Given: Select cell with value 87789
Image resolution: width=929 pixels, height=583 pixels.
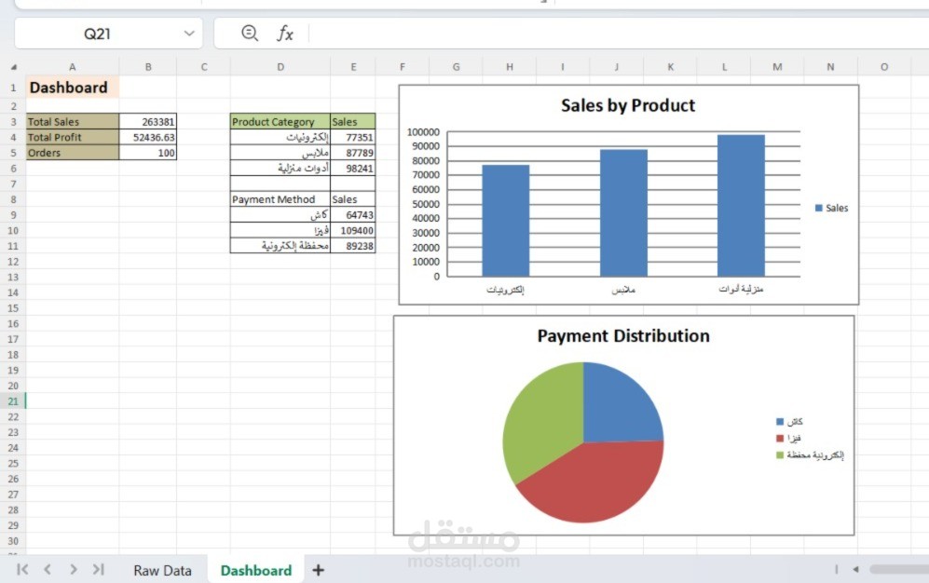Looking at the screenshot, I should click(352, 153).
